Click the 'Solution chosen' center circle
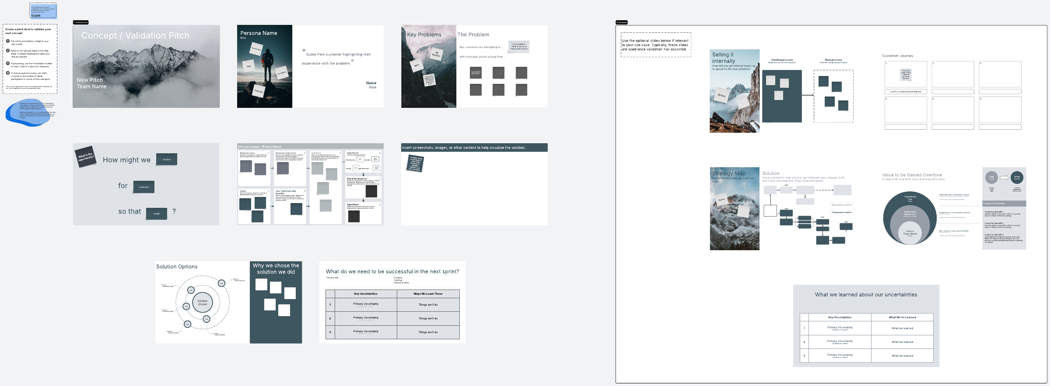Screen dimensions: 1050x386 coord(202,302)
